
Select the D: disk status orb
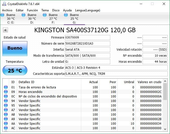(23, 15)
